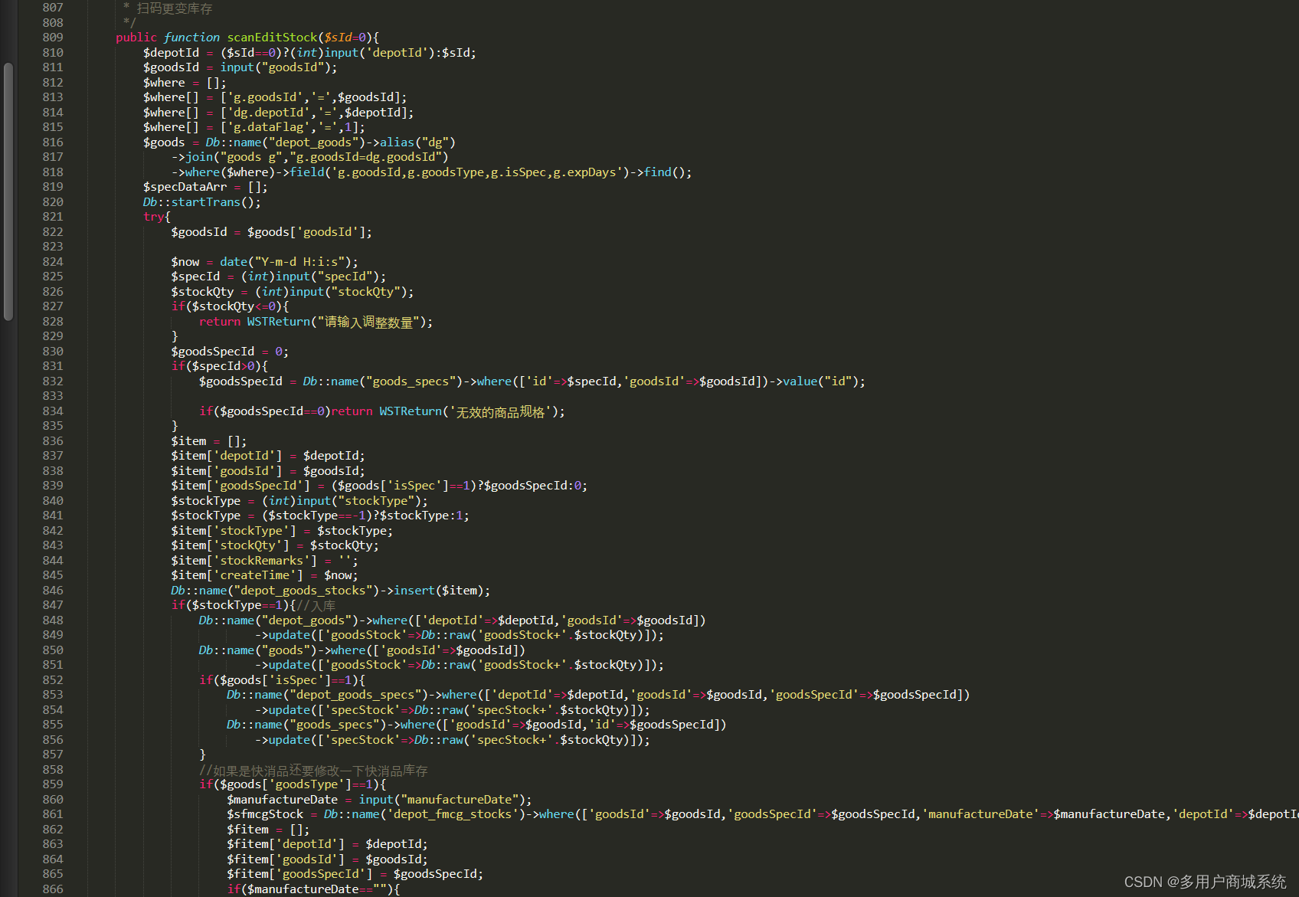Click $fitem['goodsSpecId'] on line 865
The image size is (1299, 897).
[x=299, y=874]
